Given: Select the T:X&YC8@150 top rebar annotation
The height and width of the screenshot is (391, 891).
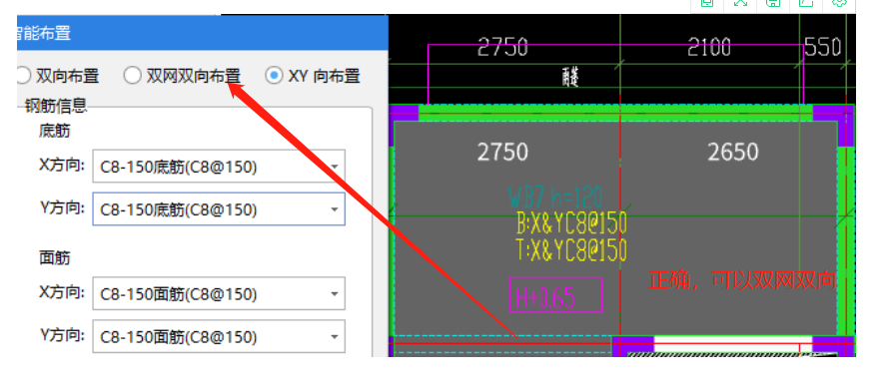Looking at the screenshot, I should coord(571,249).
